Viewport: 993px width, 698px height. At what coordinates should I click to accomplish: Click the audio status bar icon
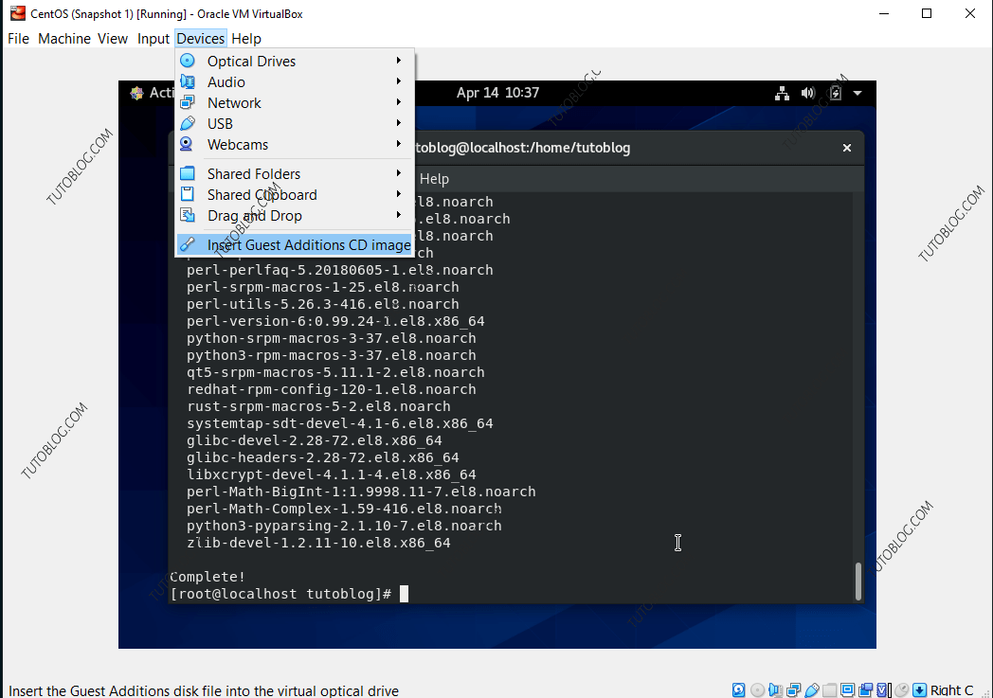click(775, 690)
